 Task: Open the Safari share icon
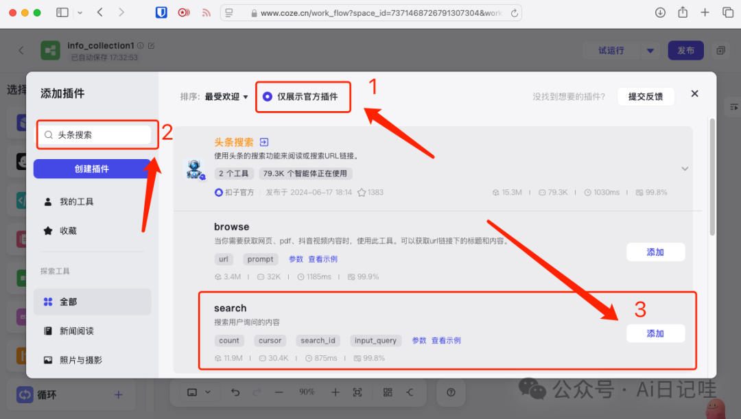[683, 12]
